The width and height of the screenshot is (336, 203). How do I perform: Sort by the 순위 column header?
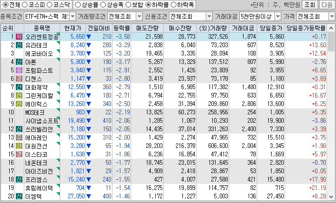(x=8, y=28)
